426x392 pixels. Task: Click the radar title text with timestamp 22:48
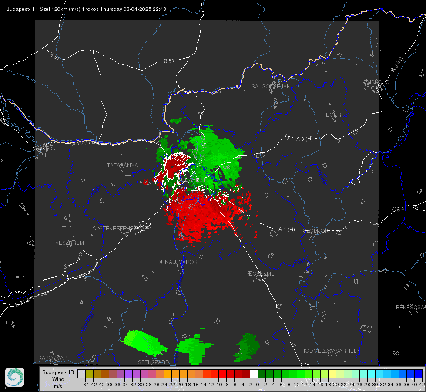86,9
